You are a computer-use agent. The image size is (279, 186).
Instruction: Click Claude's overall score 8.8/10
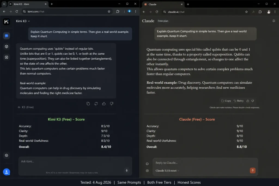tap(242, 147)
